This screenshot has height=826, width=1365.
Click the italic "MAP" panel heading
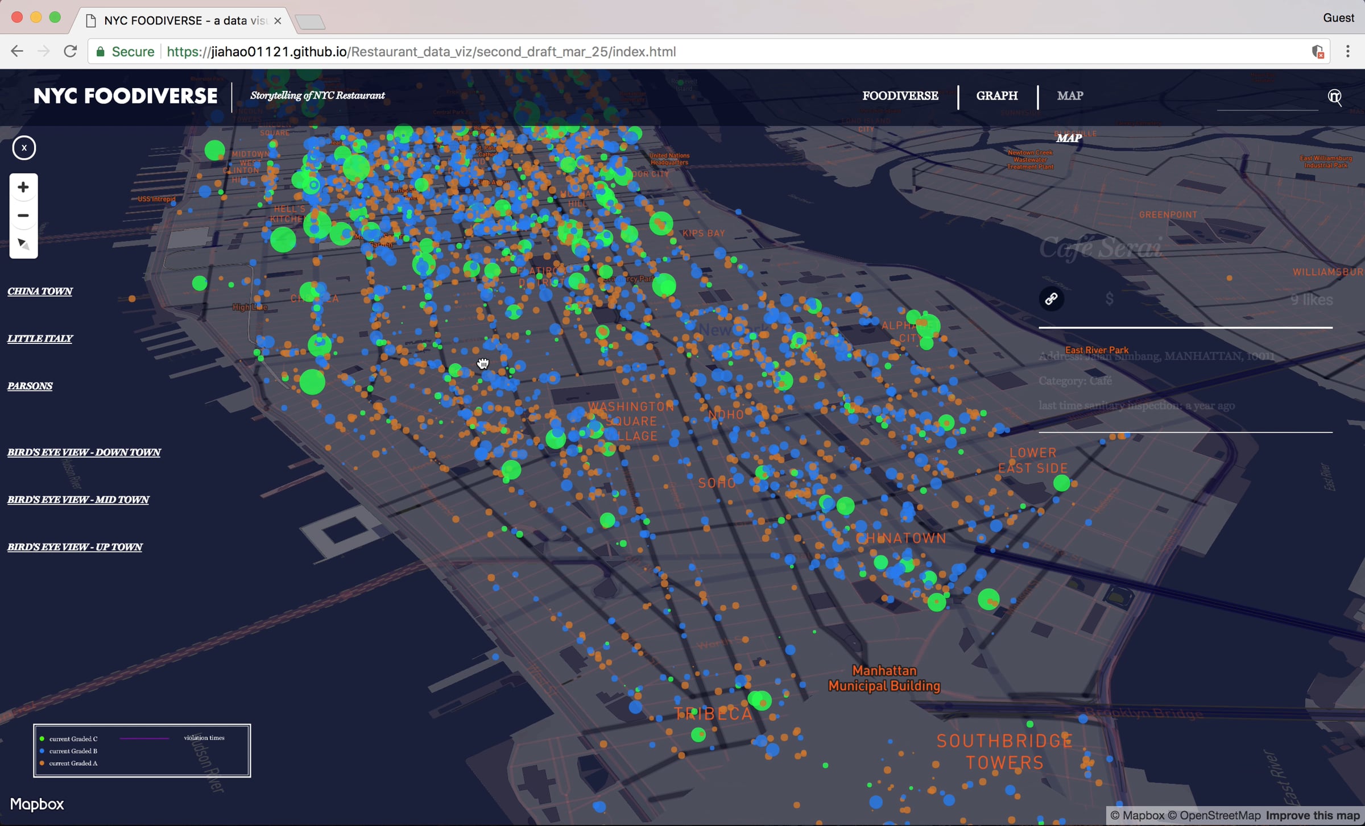1069,138
